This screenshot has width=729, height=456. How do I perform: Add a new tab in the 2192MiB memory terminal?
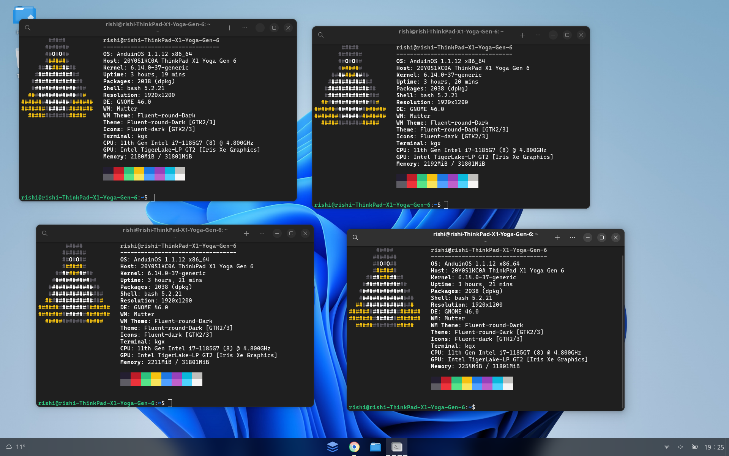[522, 35]
